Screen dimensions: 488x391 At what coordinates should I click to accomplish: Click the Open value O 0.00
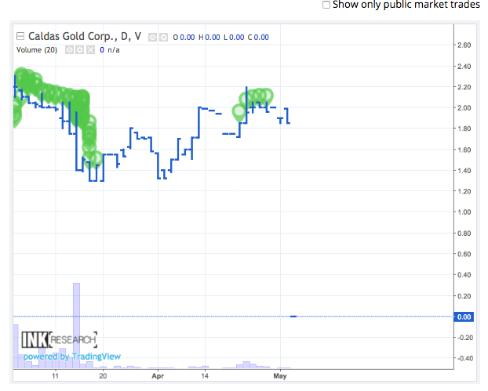[184, 38]
